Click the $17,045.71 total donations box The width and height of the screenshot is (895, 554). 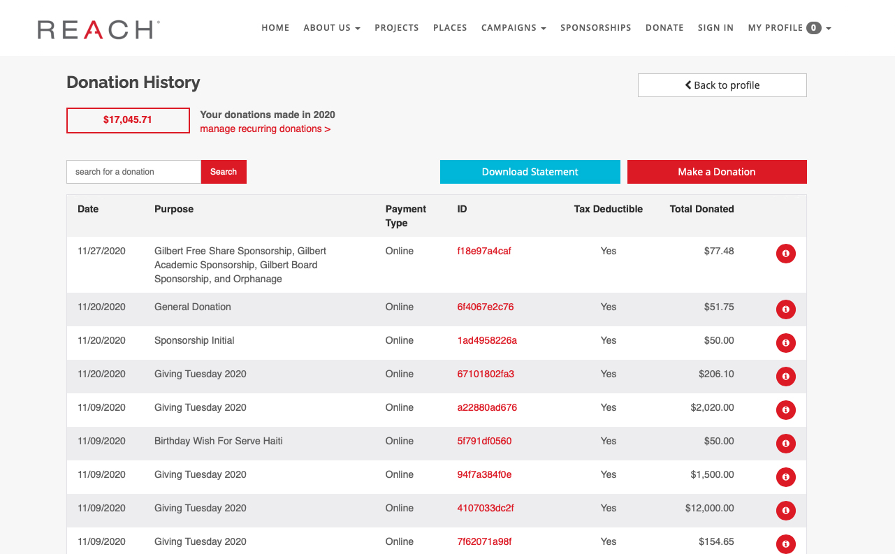(128, 120)
